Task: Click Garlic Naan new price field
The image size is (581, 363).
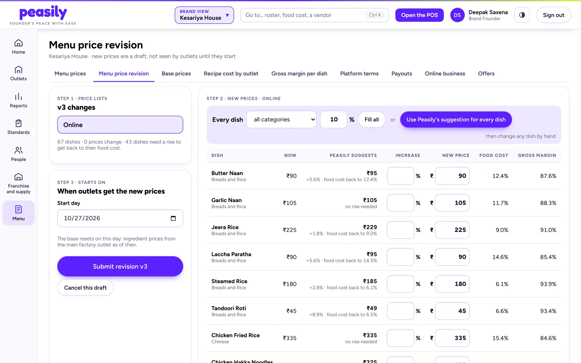Action: [x=452, y=203]
